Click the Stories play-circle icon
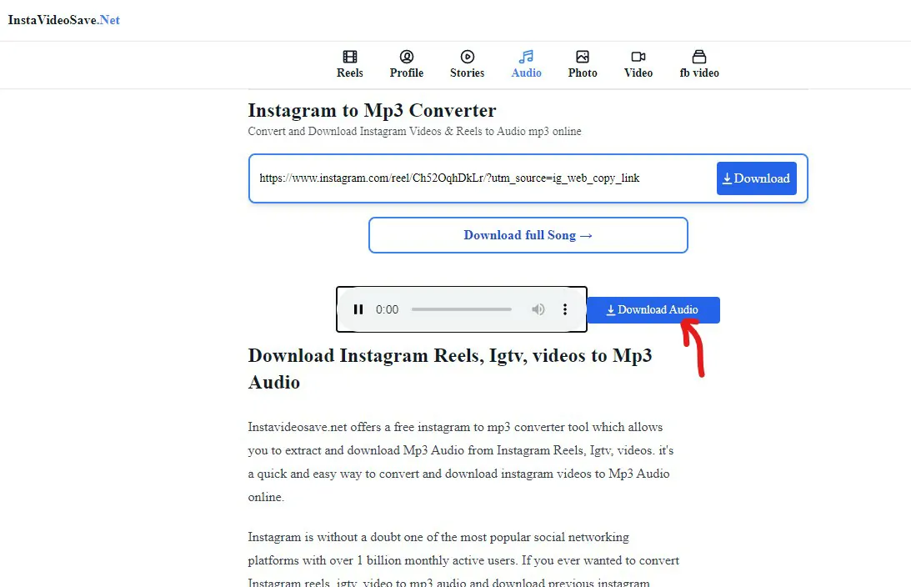Image resolution: width=911 pixels, height=587 pixels. 467,57
